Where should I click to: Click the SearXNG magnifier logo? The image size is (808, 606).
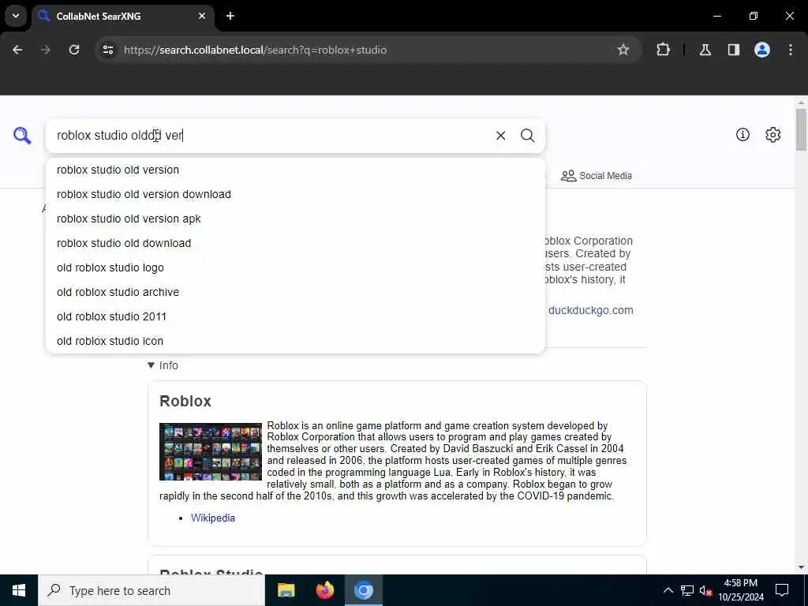coord(22,136)
